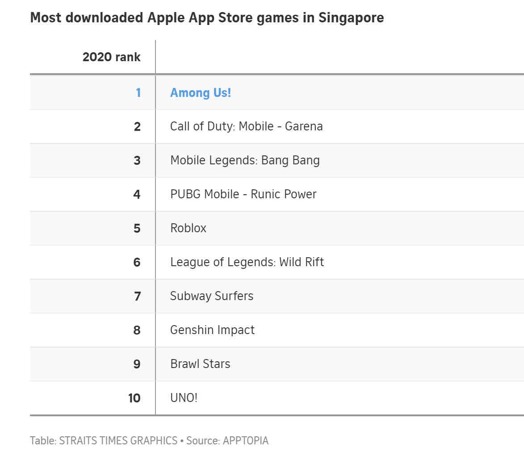Click the 'Table: STRAITS TIMES GRAPHICS' credit

(x=104, y=441)
